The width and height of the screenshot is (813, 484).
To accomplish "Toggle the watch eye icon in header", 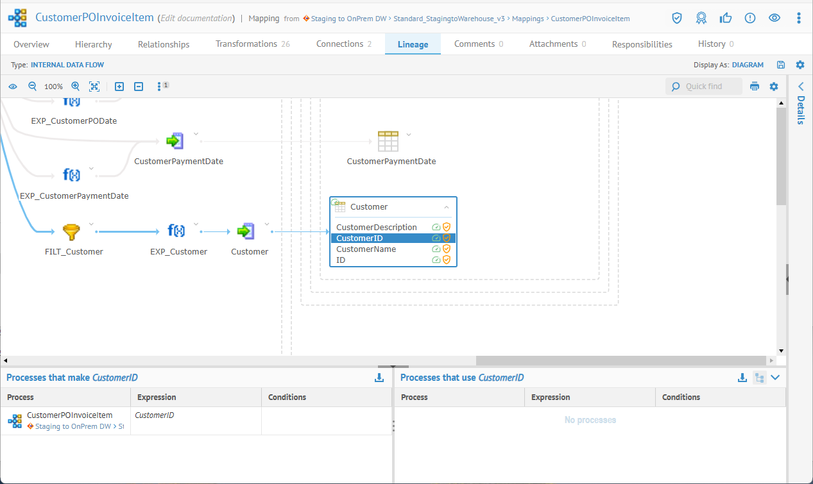I will coord(774,18).
